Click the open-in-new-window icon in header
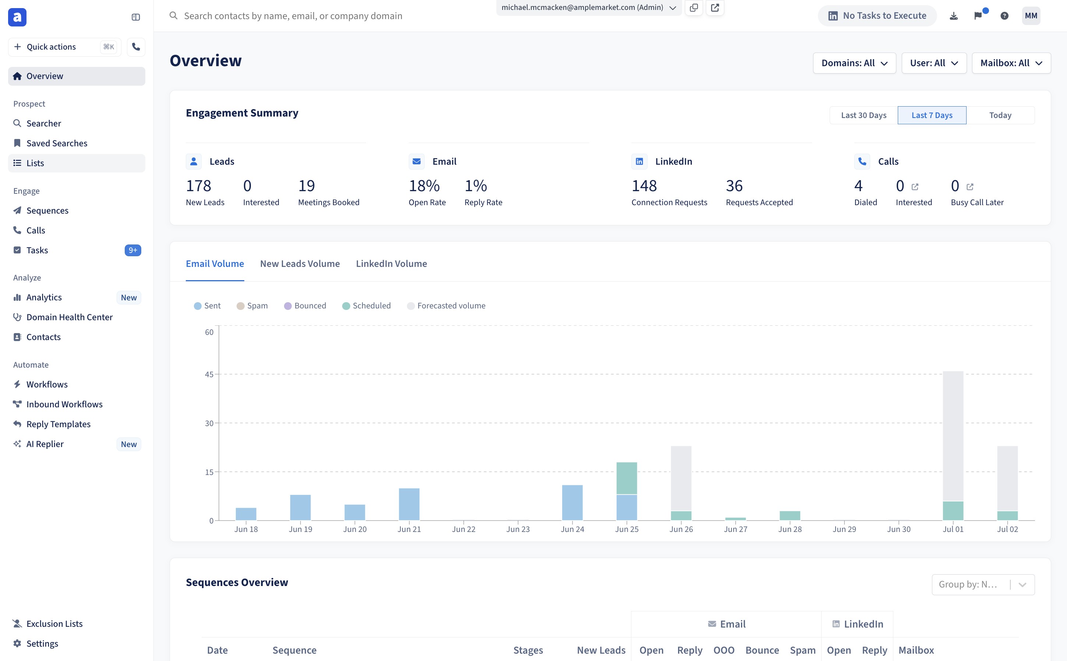The height and width of the screenshot is (661, 1067). (x=715, y=7)
